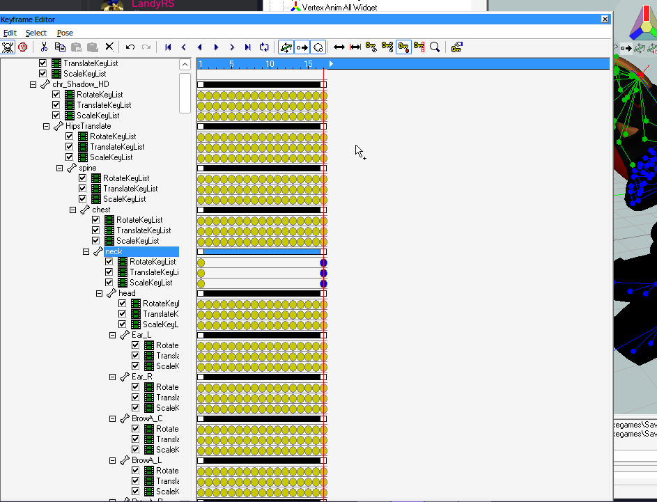Uncheck the neck RotateKeyList checkbox
The width and height of the screenshot is (657, 502).
pos(109,262)
